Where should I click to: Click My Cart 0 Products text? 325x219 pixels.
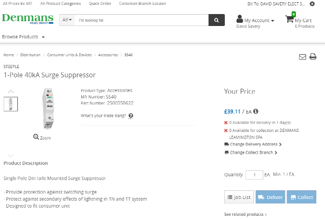[x=304, y=23]
